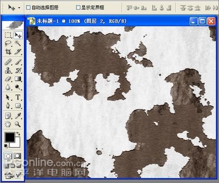The width and height of the screenshot is (219, 183).
Task: Open the foreground black color swatch
Action: (10, 137)
